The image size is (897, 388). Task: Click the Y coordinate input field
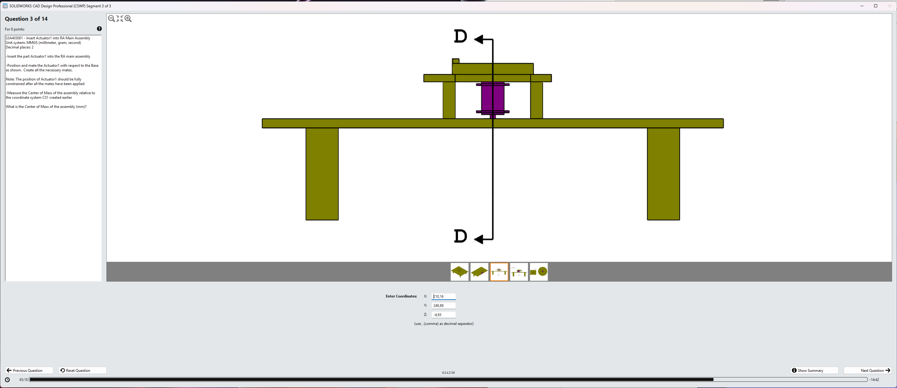(x=443, y=305)
